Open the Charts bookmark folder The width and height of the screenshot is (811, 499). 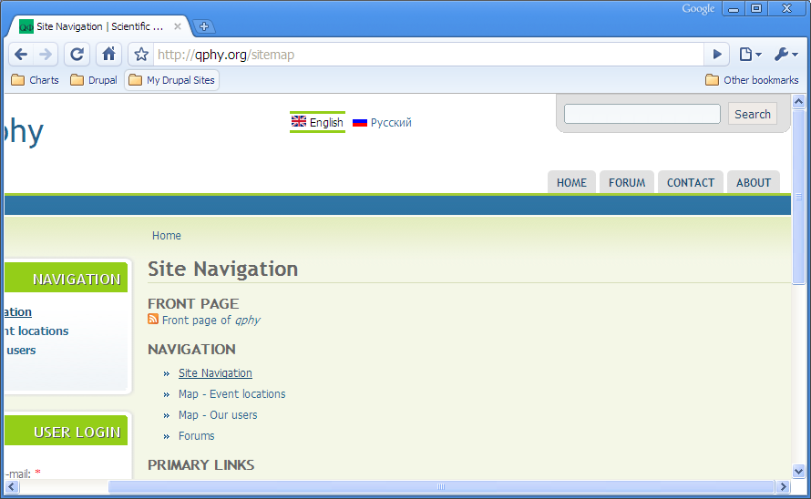click(x=36, y=80)
